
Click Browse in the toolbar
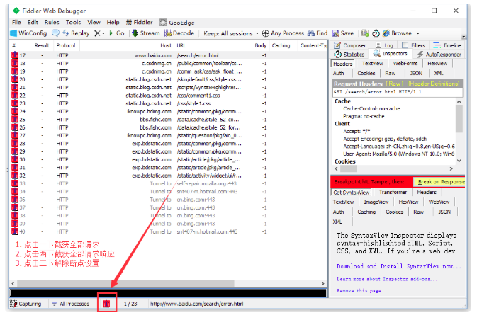398,33
